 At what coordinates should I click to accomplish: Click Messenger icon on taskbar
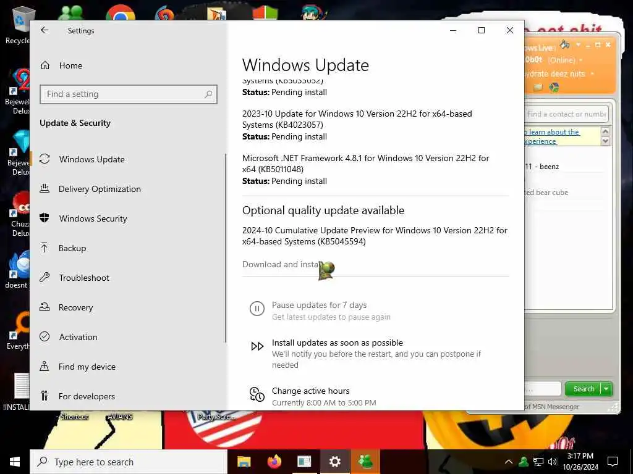coord(365,462)
